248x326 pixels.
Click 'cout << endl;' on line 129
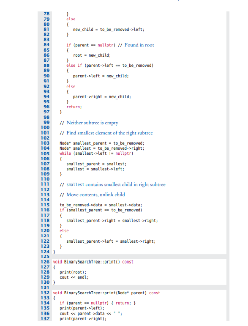(x=74, y=277)
